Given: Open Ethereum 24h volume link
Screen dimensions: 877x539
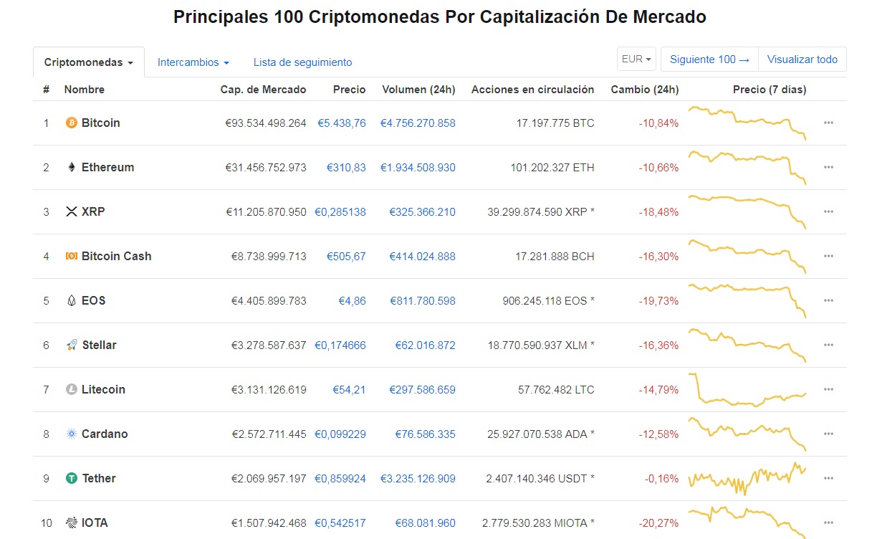Looking at the screenshot, I should (x=418, y=168).
